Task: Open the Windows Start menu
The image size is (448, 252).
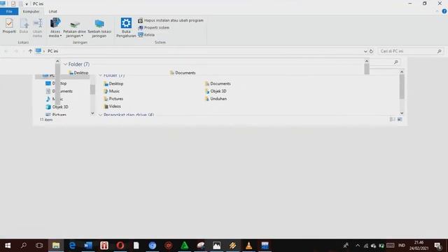Action: [x=8, y=246]
